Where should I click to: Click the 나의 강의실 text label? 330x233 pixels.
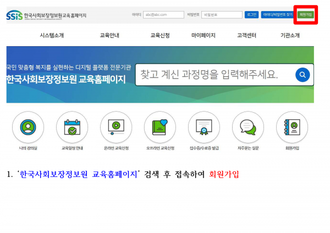tap(28, 148)
